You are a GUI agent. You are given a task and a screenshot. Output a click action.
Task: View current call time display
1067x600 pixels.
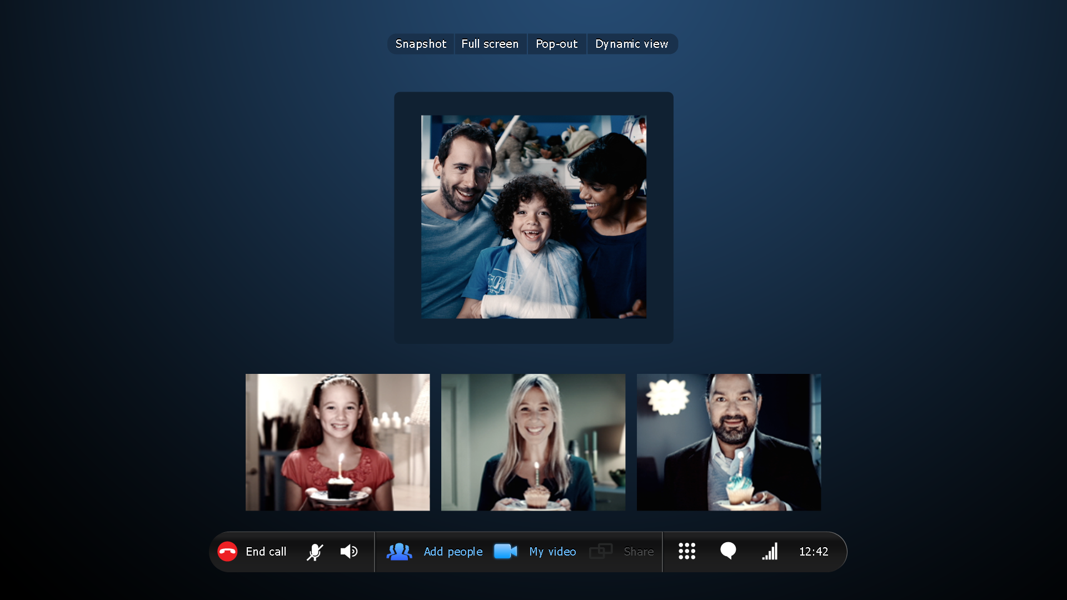point(816,551)
